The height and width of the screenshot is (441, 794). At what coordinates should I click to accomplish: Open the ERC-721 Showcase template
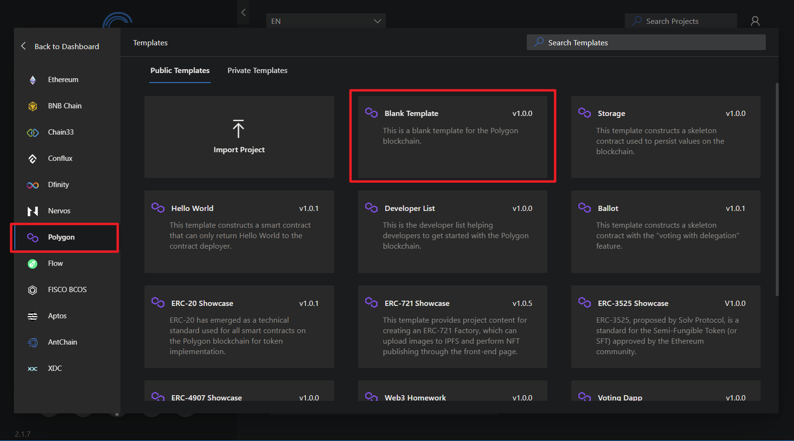[x=452, y=326]
